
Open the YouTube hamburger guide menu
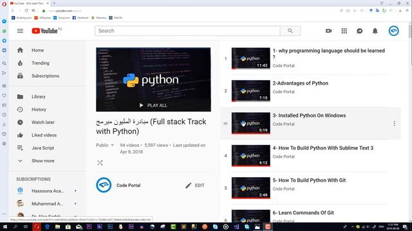pyautogui.click(x=20, y=31)
